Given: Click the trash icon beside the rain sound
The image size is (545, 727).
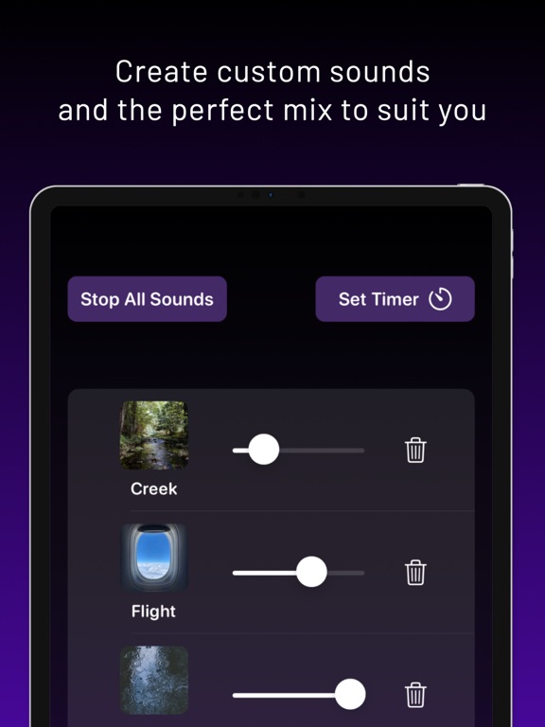Looking at the screenshot, I should click(x=415, y=695).
